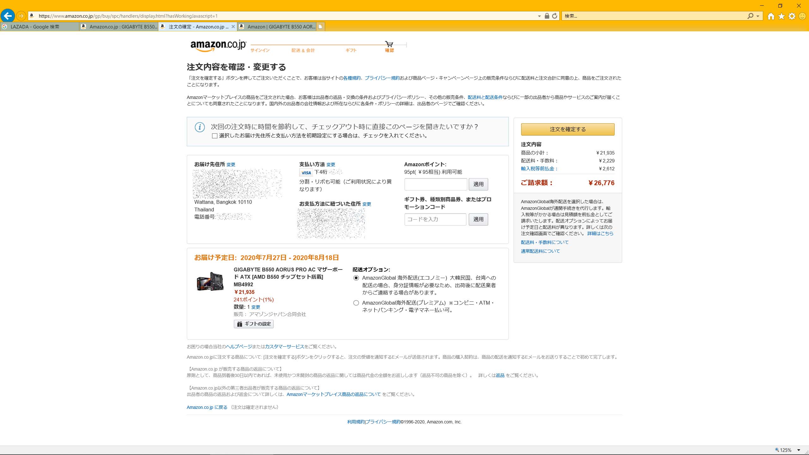Open Amazonマーケットプレイス商品の返品について link
This screenshot has height=455, width=809.
334,394
